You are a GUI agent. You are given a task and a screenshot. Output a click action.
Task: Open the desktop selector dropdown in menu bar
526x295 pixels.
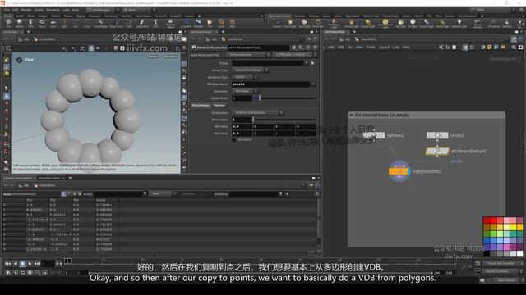[x=103, y=10]
